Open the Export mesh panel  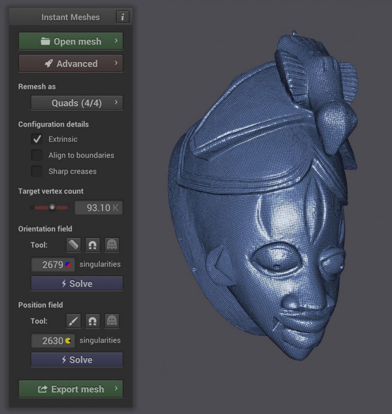(71, 389)
